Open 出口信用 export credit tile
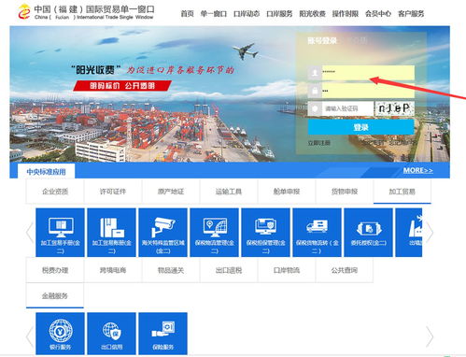466x357 pixels. [111, 334]
